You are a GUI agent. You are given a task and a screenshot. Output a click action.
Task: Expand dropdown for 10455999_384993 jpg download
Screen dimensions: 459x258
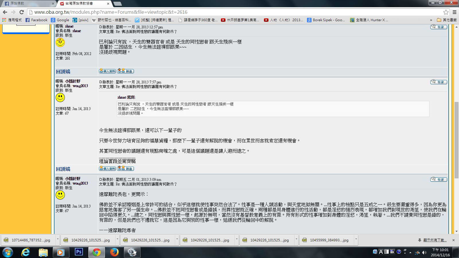pos(356,239)
